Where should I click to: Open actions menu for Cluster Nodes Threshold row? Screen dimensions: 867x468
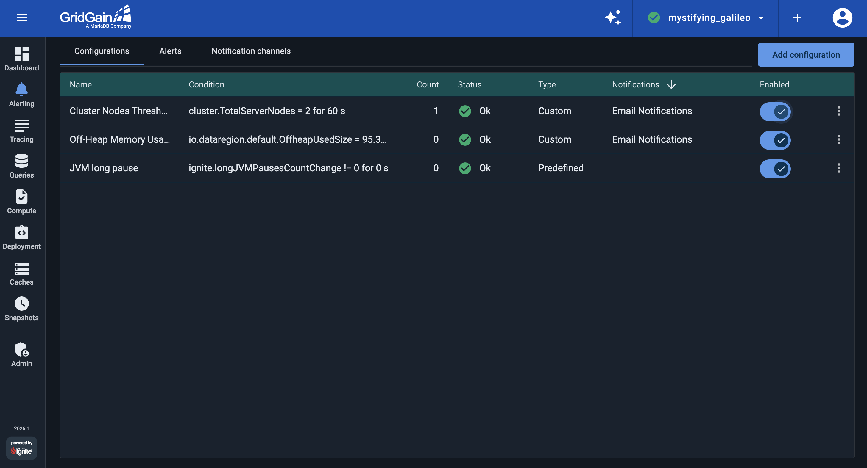pos(839,111)
